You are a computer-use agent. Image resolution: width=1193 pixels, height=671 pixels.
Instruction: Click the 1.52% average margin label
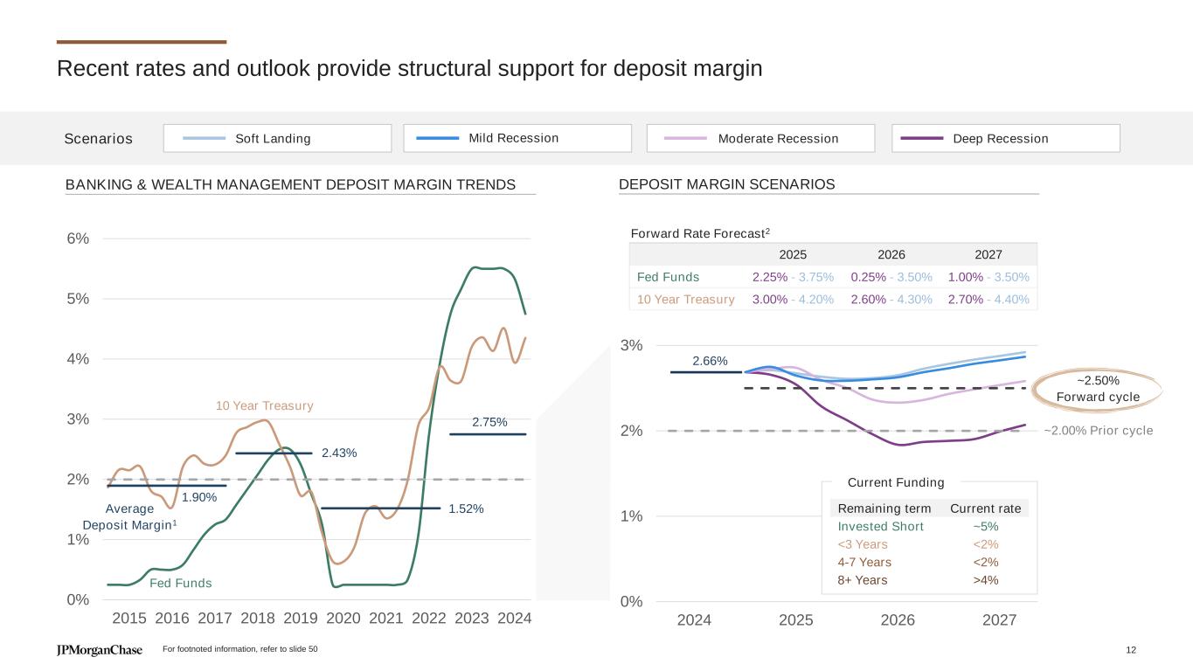(467, 508)
